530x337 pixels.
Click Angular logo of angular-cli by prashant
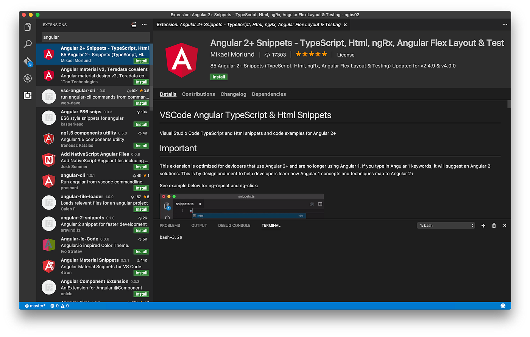(49, 182)
